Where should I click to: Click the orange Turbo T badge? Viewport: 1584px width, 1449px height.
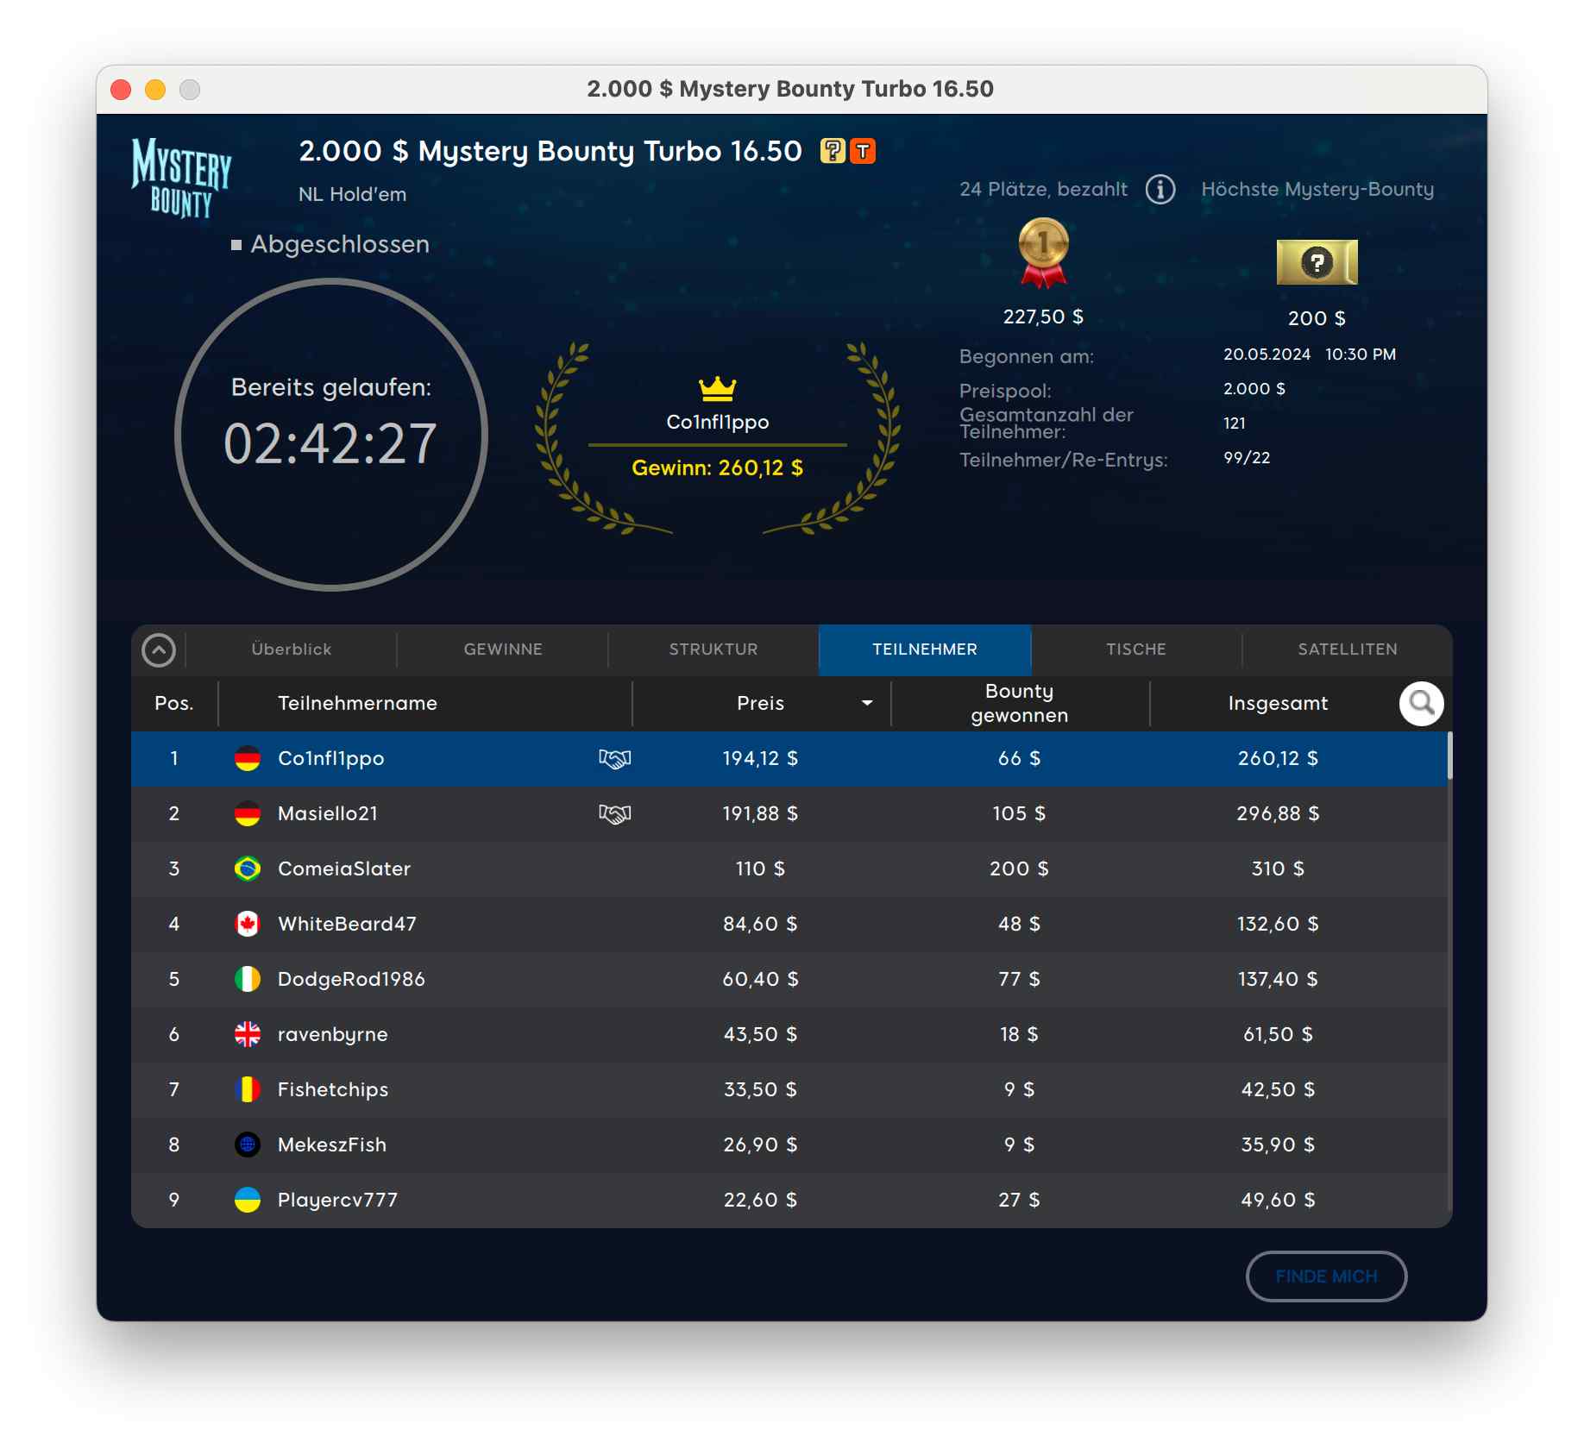click(863, 151)
